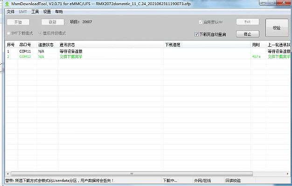Click the sequence number 1 cell

[8, 51]
